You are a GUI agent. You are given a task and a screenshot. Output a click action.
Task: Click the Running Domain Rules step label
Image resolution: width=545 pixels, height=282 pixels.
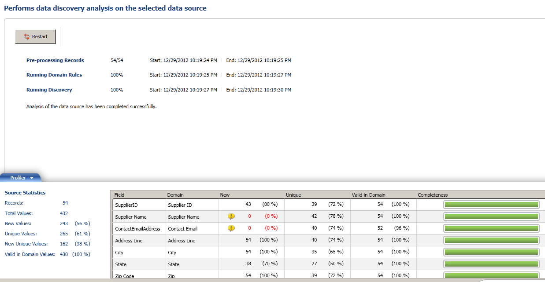(54, 75)
